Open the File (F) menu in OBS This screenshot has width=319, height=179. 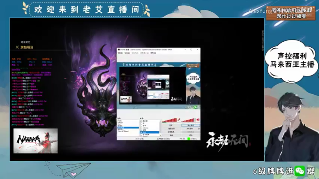coord(120,53)
